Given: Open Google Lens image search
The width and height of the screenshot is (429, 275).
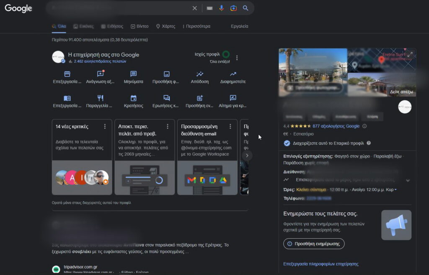Looking at the screenshot, I should (x=233, y=8).
